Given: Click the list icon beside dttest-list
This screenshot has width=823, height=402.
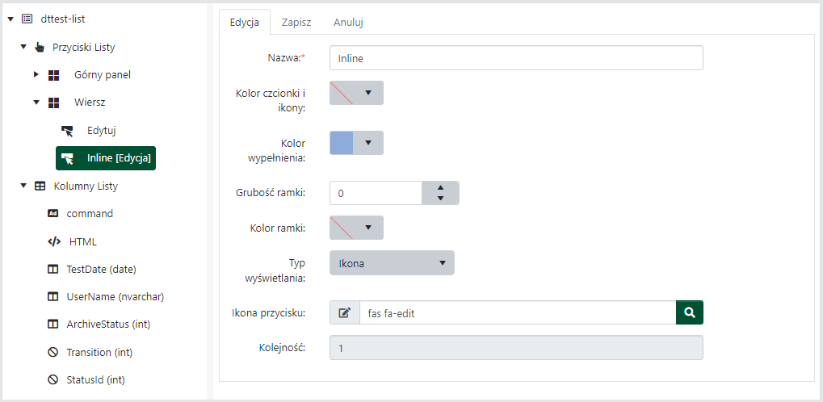Looking at the screenshot, I should click(27, 18).
